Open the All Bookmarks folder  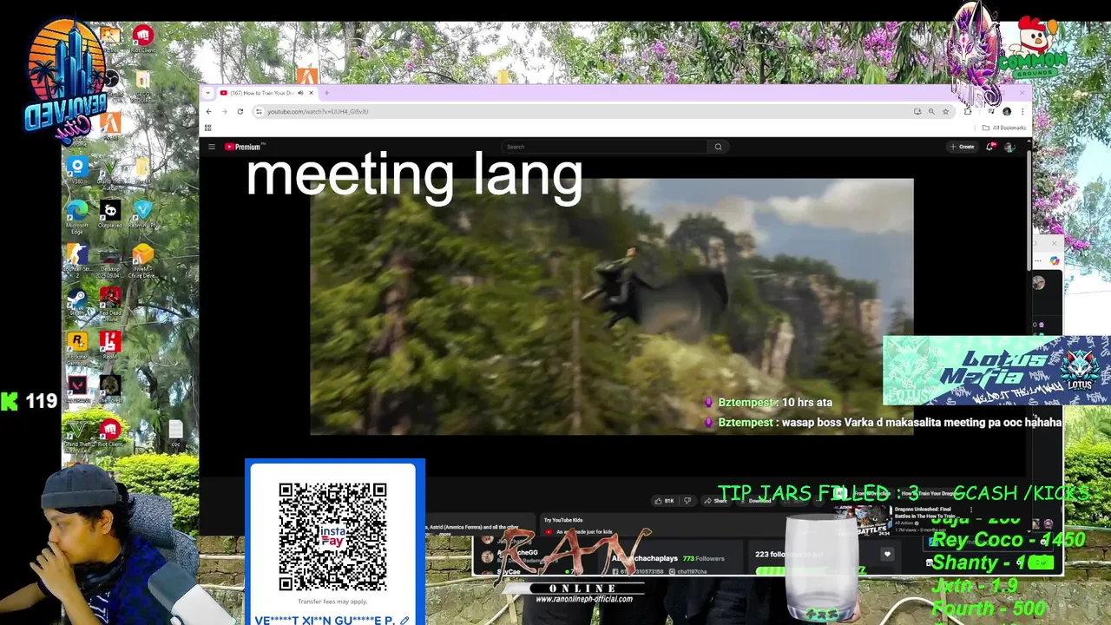(x=1004, y=128)
